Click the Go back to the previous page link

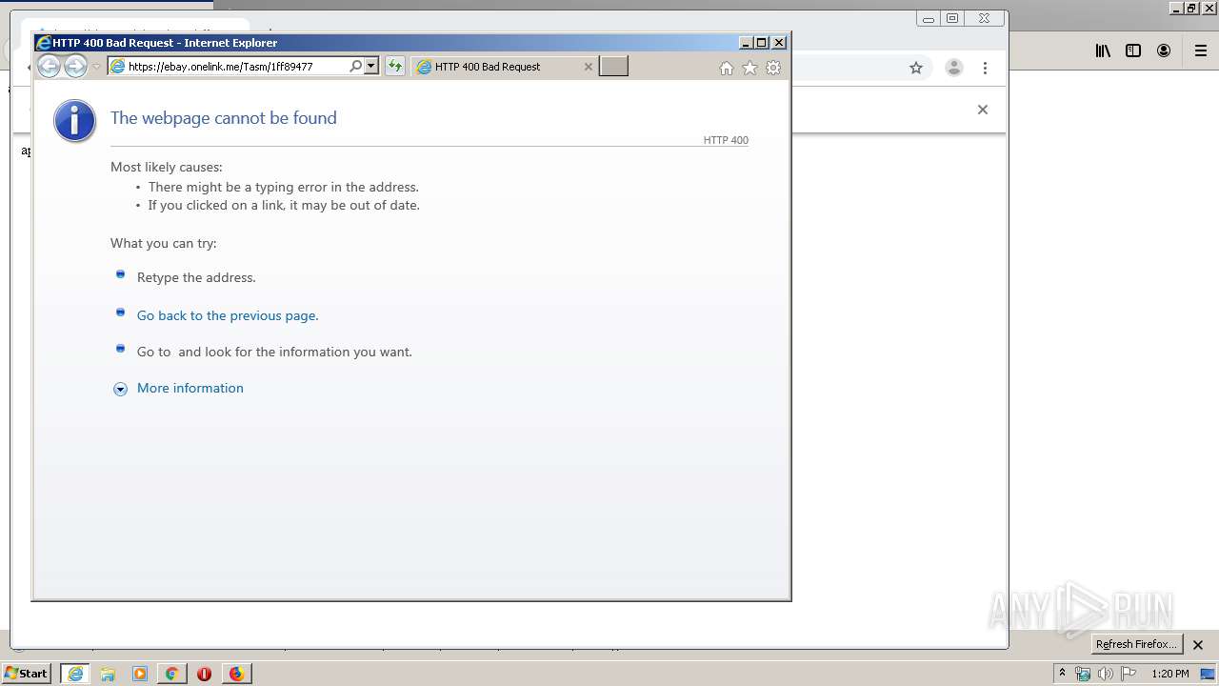pos(228,315)
